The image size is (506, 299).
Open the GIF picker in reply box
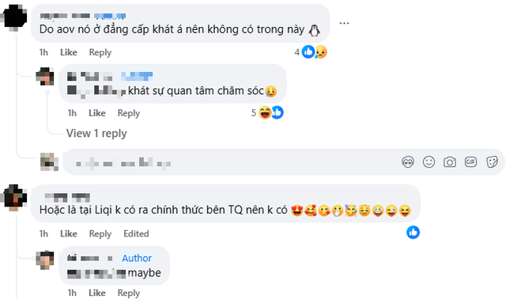point(470,161)
